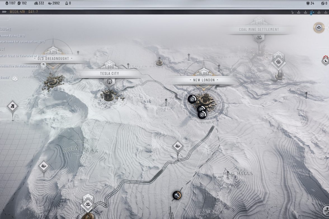Click the objective ending 'home Ruins (0/1)'
Screen dimensions: 329x219
pos(12,36)
